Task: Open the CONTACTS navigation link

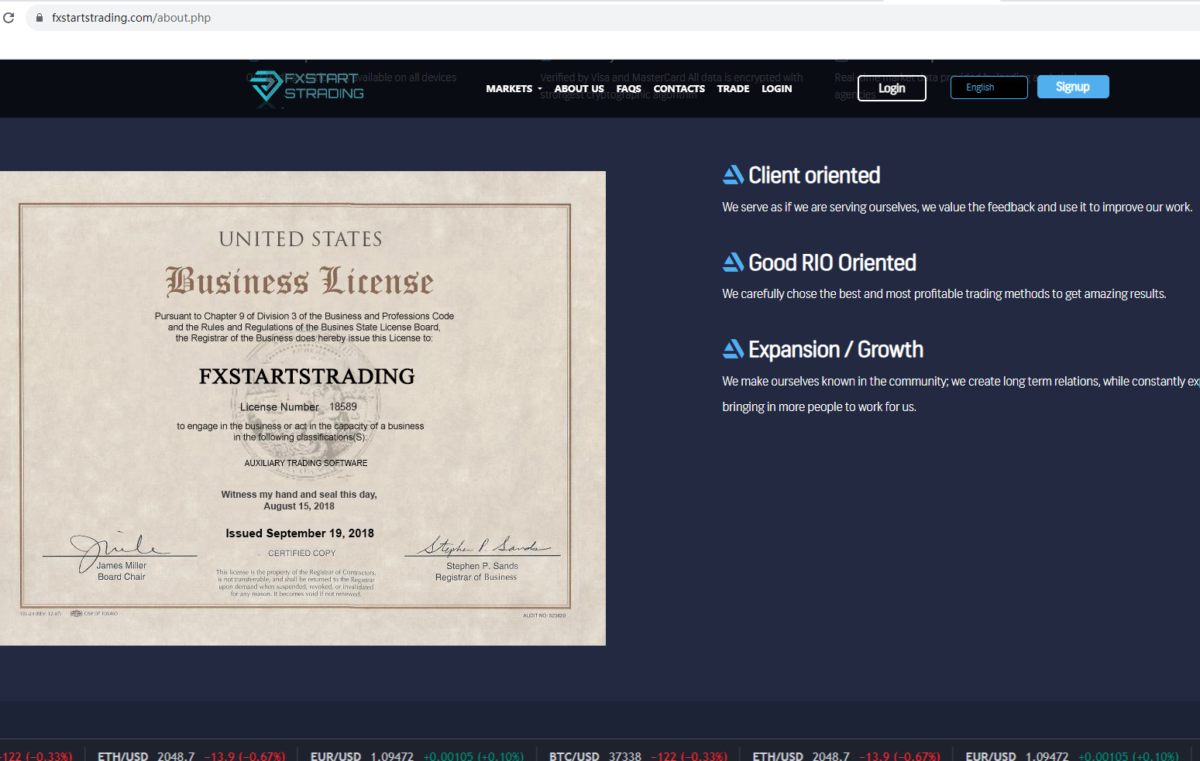Action: point(679,89)
